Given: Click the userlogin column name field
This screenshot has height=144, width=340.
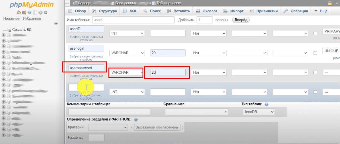Looking at the screenshot, I should (86, 48).
